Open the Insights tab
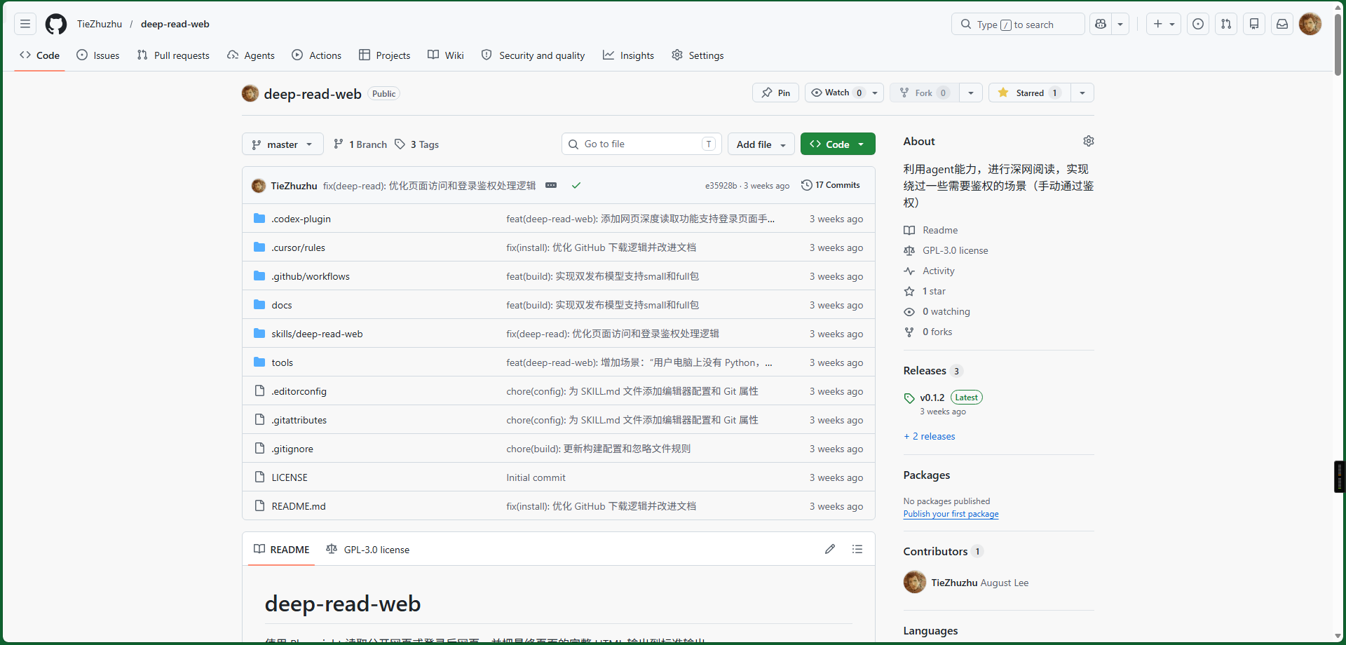Screen dimensions: 1346x645 629,55
